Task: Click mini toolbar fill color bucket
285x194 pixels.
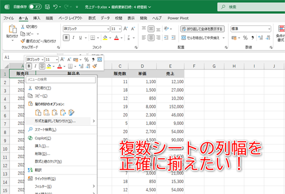Action: click(49, 66)
